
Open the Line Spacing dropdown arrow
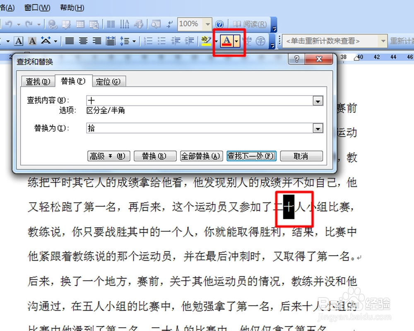pyautogui.click(x=134, y=41)
